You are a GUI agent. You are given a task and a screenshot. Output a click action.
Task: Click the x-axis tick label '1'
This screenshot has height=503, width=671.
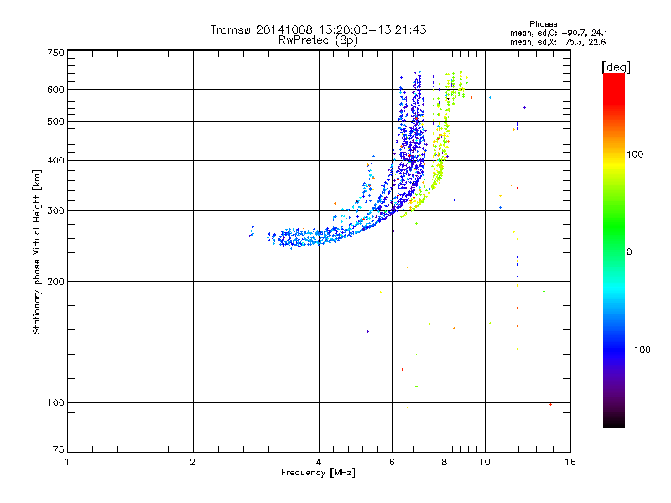point(67,462)
